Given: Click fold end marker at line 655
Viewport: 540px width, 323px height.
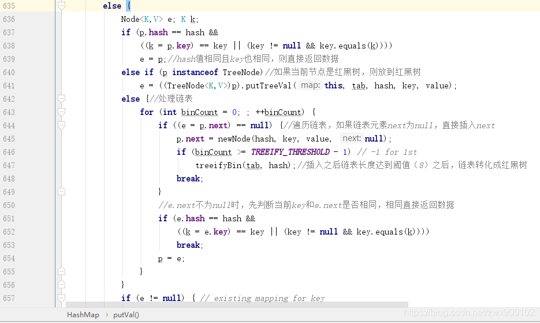Looking at the screenshot, I should tap(61, 272).
